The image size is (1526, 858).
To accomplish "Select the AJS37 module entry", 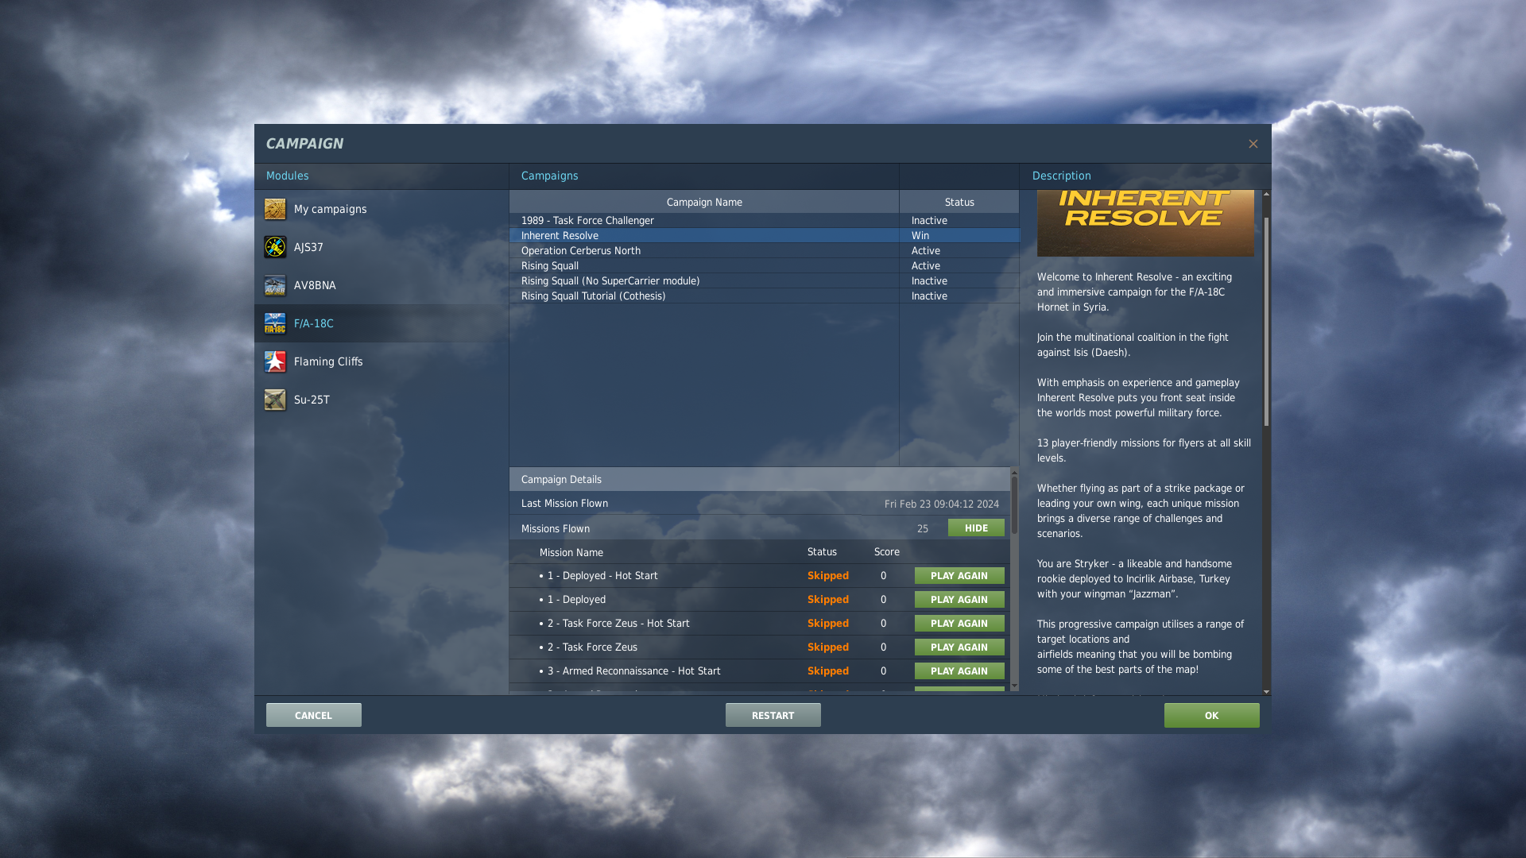I will (381, 247).
